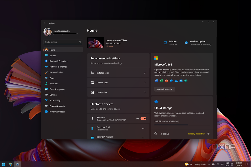This screenshot has height=167, width=251.
Task: Click the gear icon in system tray
Action: [232, 164]
